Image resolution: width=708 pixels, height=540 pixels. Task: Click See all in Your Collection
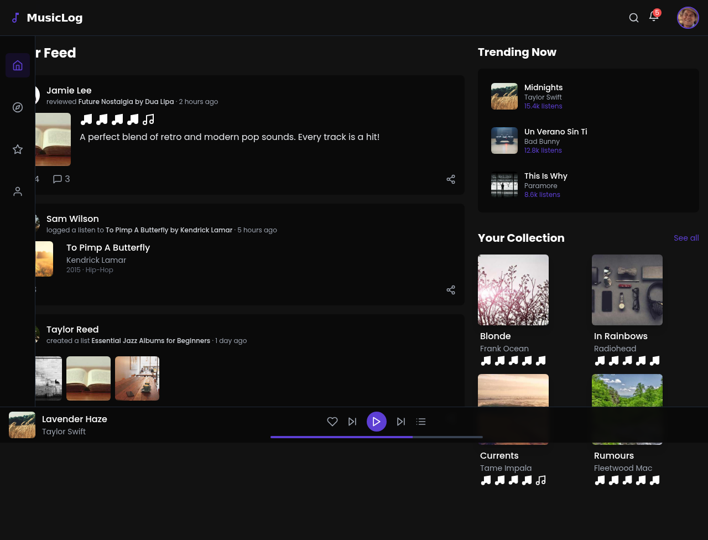point(686,238)
